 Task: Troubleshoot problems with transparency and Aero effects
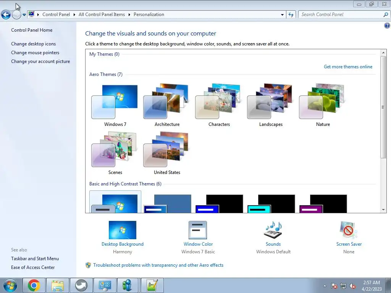tap(158, 265)
